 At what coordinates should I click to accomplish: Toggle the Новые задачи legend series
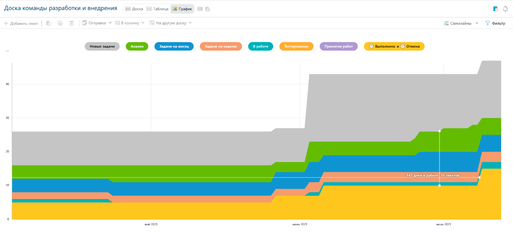102,46
